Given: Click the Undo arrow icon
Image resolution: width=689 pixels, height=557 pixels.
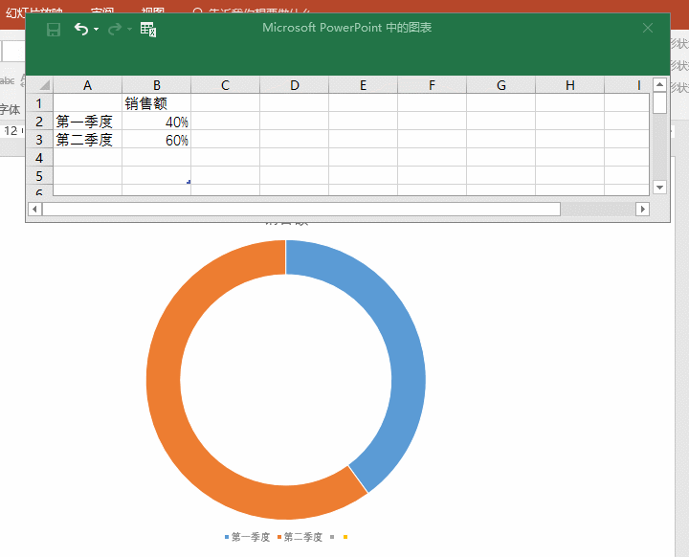Looking at the screenshot, I should point(81,30).
